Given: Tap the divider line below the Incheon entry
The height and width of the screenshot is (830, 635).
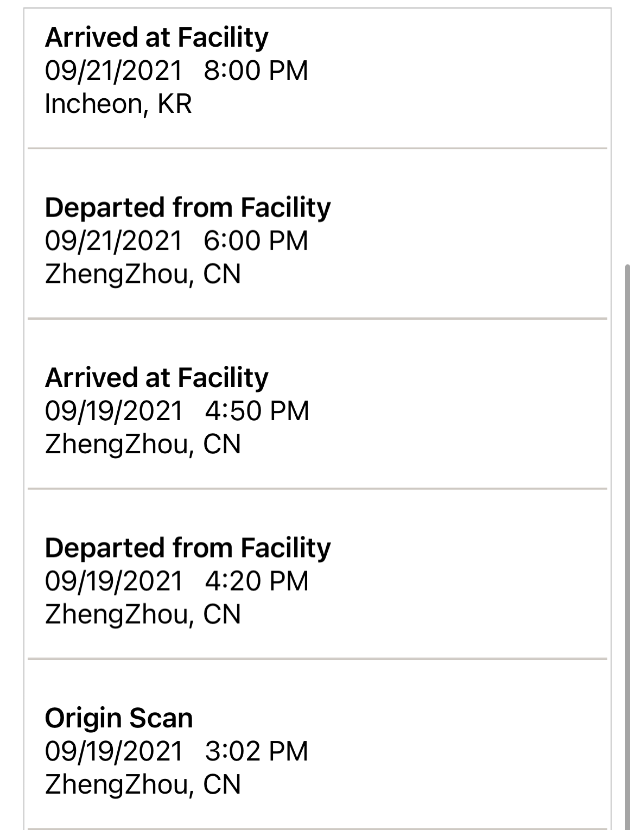Looking at the screenshot, I should pyautogui.click(x=317, y=148).
